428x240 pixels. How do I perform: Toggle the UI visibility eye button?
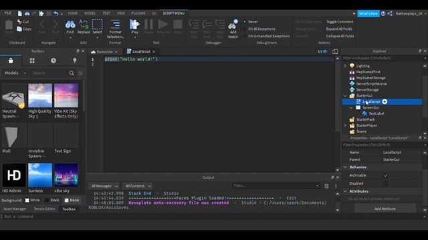coord(322,51)
